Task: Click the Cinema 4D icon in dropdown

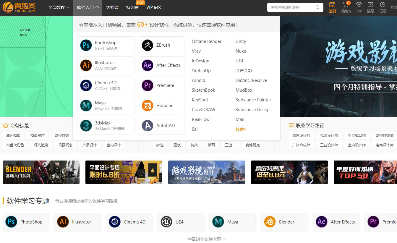Action: click(x=86, y=85)
